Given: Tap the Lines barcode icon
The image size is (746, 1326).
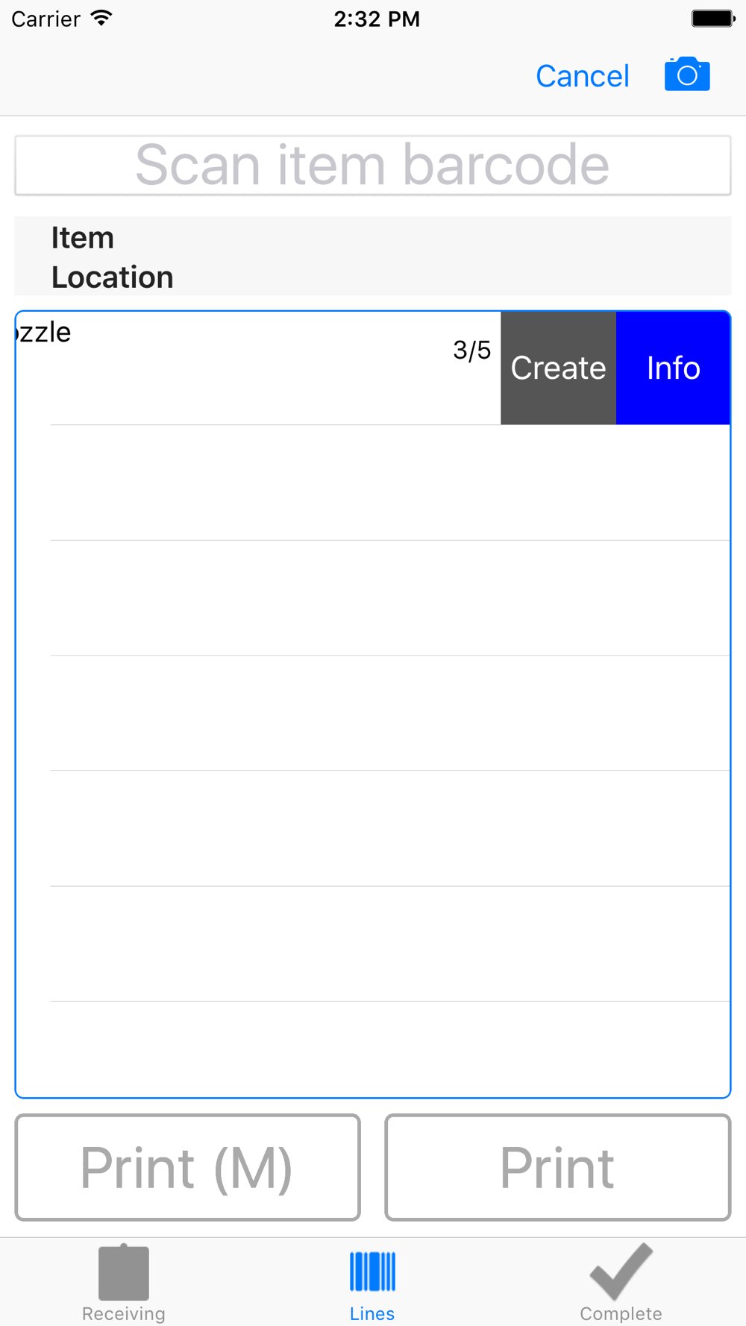Looking at the screenshot, I should [x=372, y=1272].
